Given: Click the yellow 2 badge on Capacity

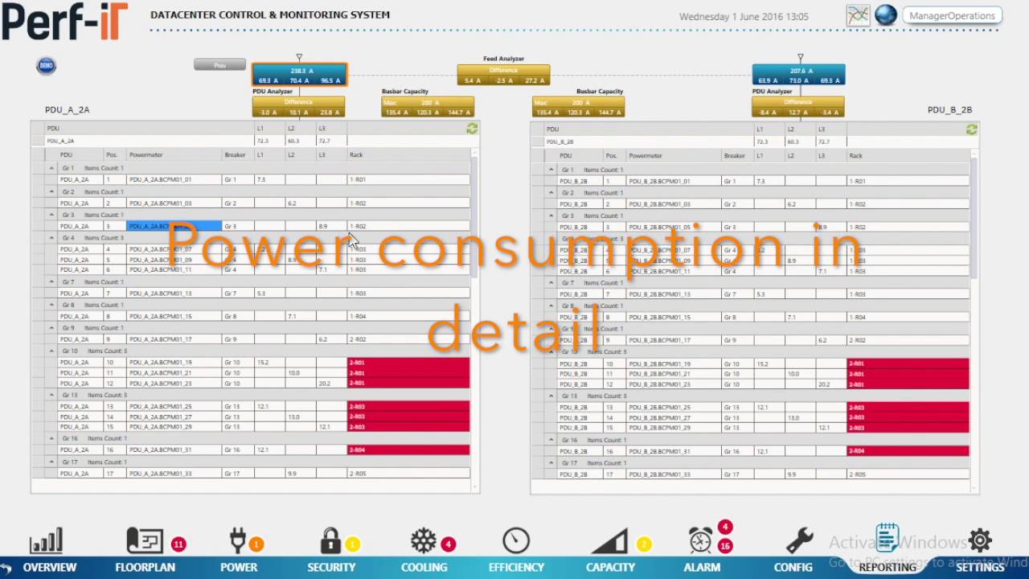Looking at the screenshot, I should [643, 544].
